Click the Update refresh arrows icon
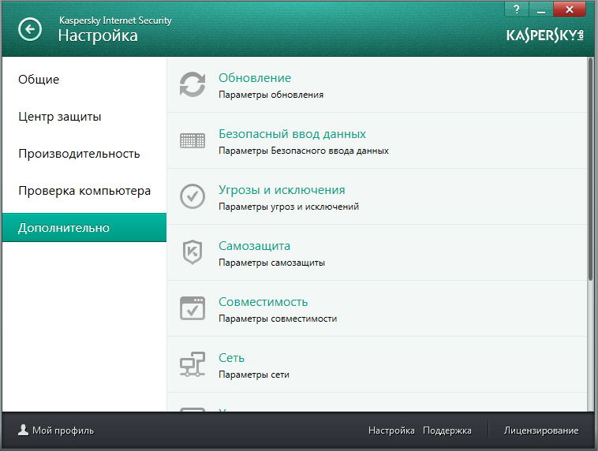This screenshot has width=598, height=451. point(192,84)
